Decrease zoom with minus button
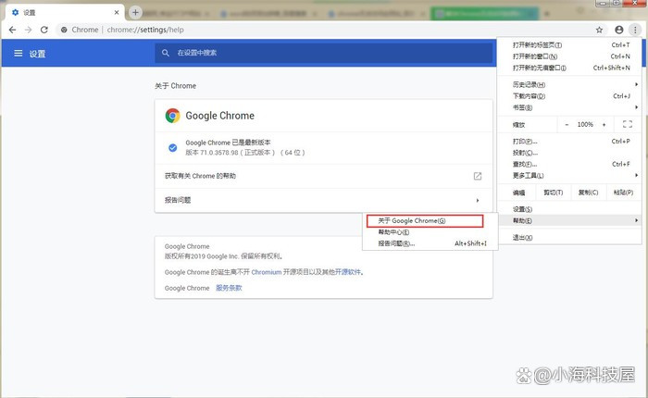Image resolution: width=648 pixels, height=398 pixels. pyautogui.click(x=567, y=124)
